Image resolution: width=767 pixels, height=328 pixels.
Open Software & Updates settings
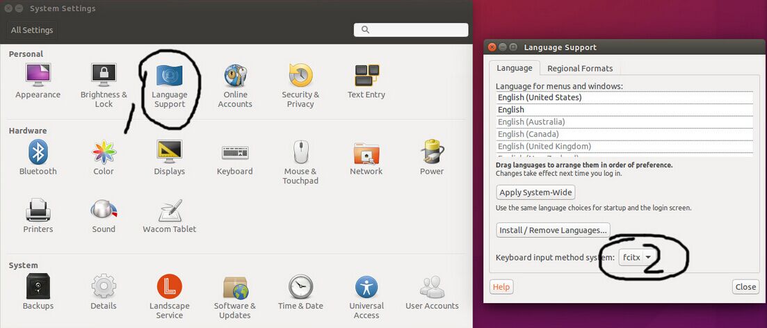tap(235, 296)
